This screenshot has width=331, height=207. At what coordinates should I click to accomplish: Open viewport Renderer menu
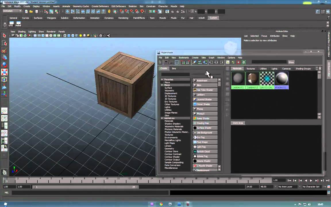[x=51, y=32]
